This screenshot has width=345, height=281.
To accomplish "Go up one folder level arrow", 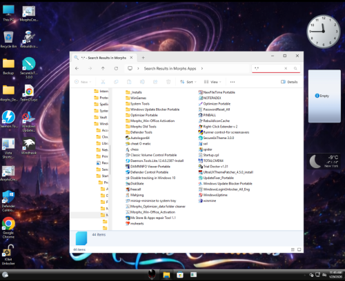I will tap(103, 68).
